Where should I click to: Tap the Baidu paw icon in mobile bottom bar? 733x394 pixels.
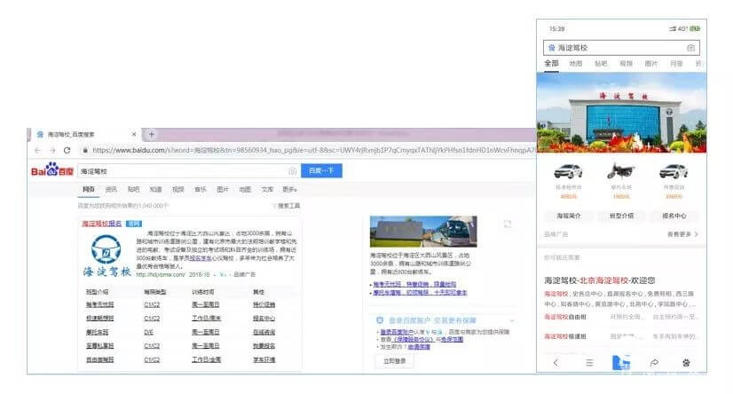pyautogui.click(x=686, y=363)
